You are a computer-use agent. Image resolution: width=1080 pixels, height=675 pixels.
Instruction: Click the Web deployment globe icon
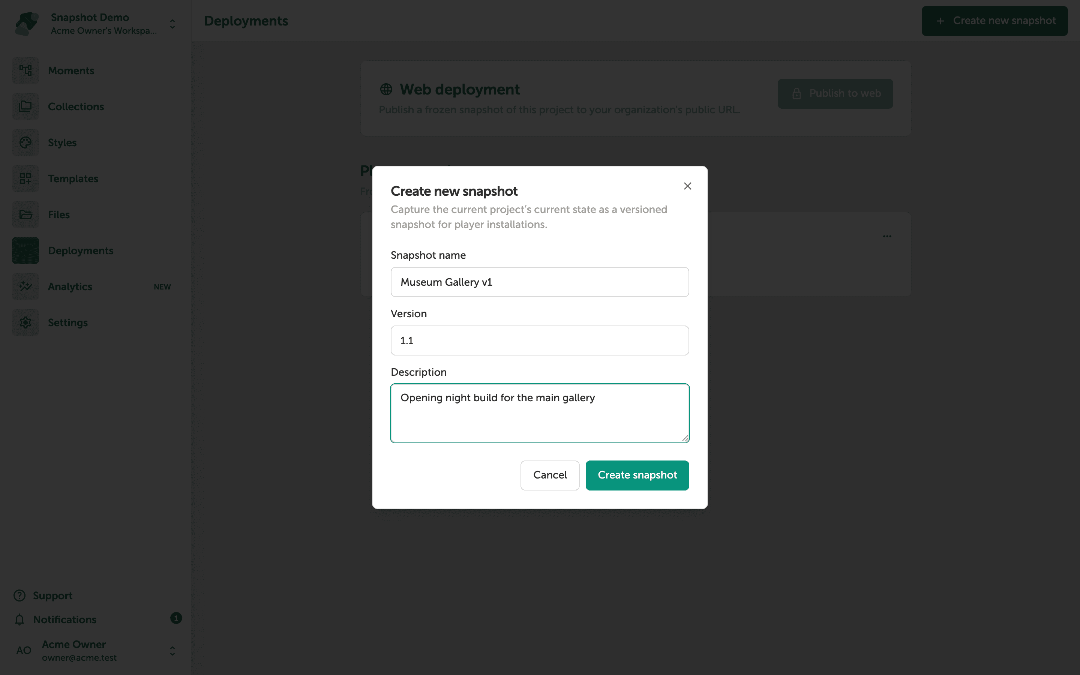click(x=386, y=89)
